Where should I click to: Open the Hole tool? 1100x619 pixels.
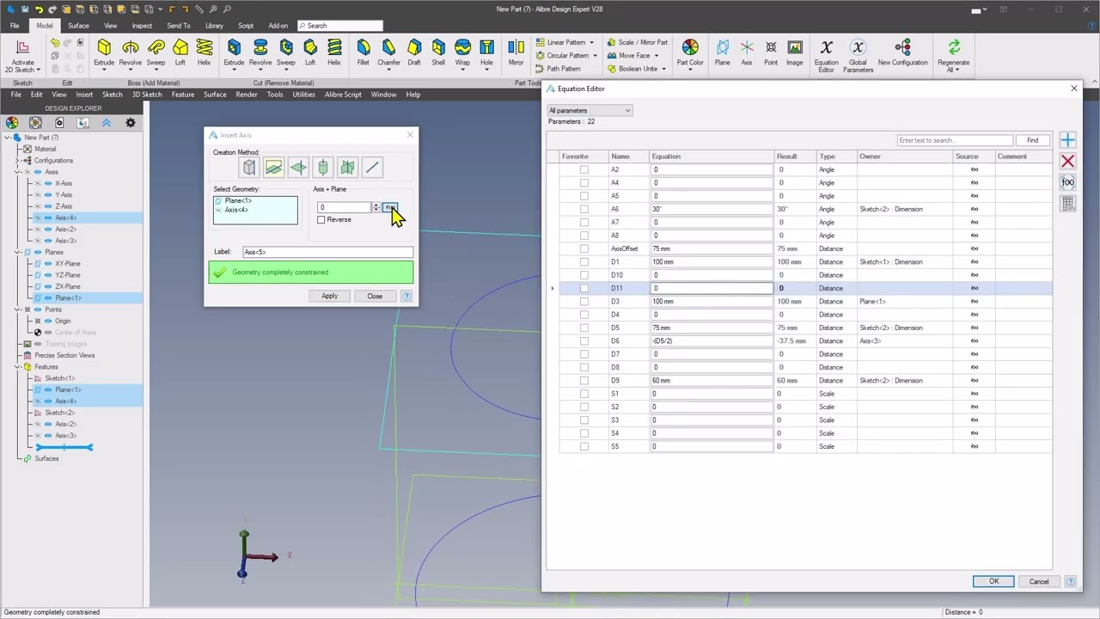486,52
